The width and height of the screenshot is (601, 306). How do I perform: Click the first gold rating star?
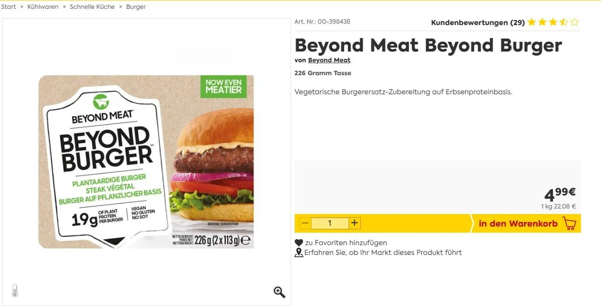click(x=531, y=22)
